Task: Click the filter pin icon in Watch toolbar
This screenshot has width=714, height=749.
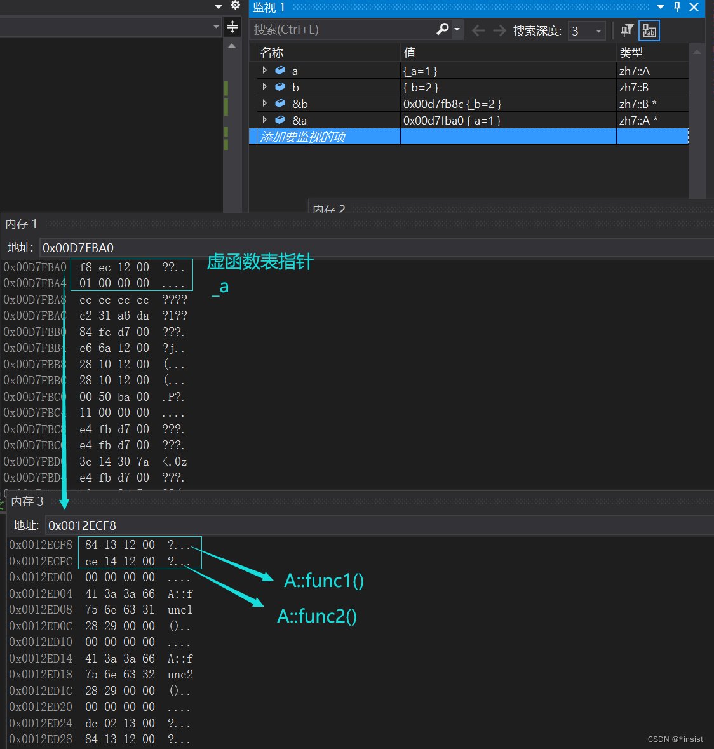Action: pos(626,30)
